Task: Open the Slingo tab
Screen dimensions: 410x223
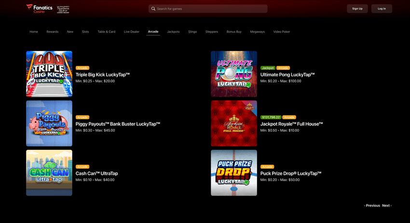Action: coord(192,32)
